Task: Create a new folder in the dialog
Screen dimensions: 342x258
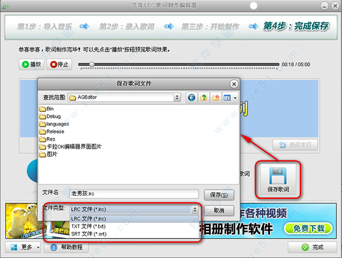Action: coord(217,98)
